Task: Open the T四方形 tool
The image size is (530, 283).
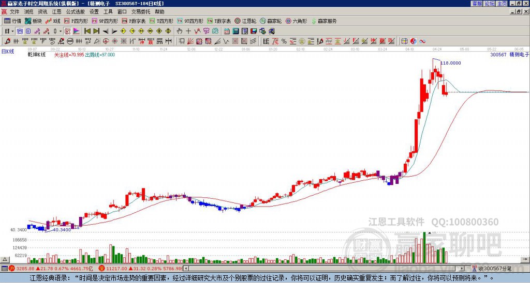Action: tap(161, 21)
